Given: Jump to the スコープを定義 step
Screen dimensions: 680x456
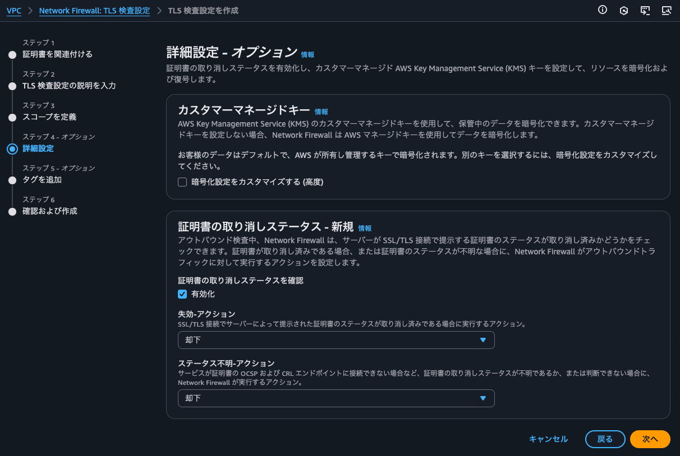Looking at the screenshot, I should [49, 117].
